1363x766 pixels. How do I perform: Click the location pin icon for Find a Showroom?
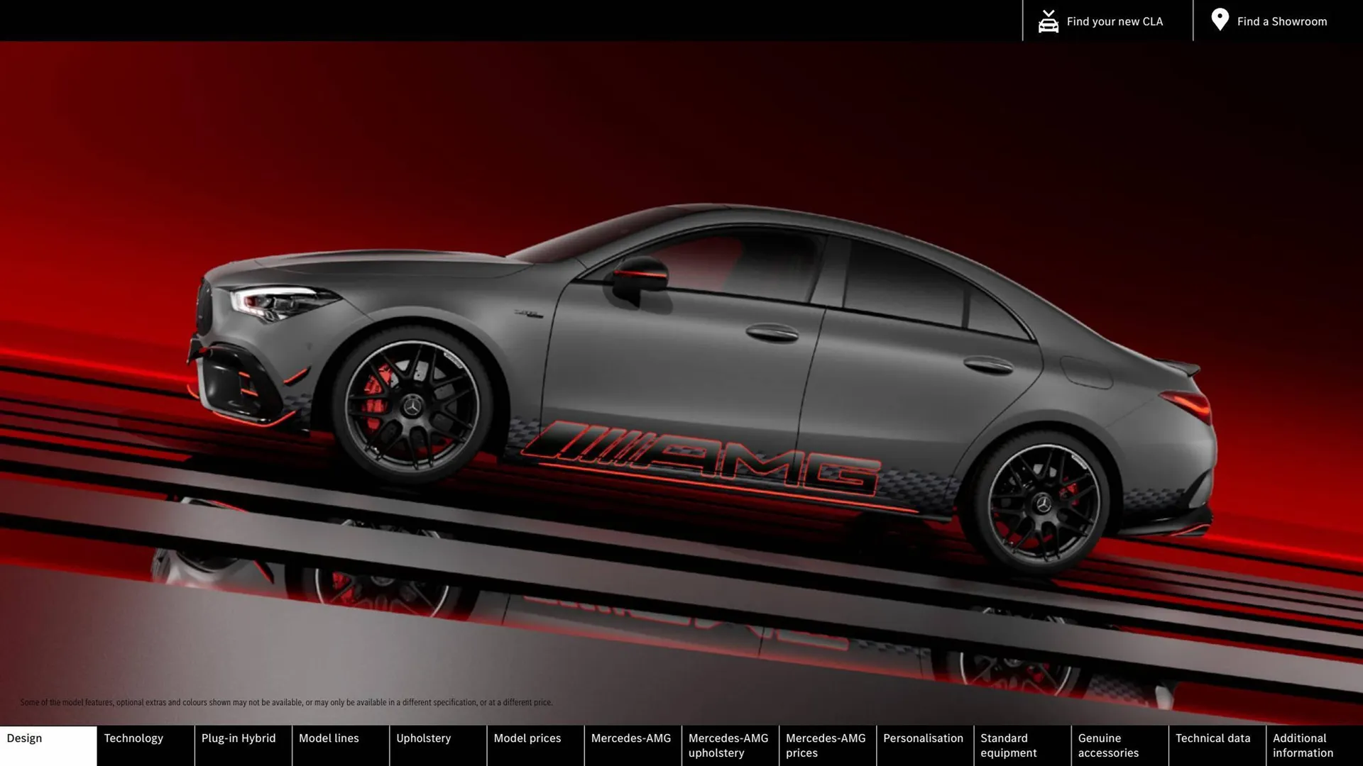(1220, 20)
